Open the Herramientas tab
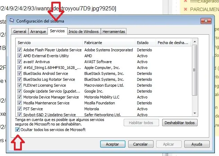The image size is (219, 156). [x=114, y=32]
